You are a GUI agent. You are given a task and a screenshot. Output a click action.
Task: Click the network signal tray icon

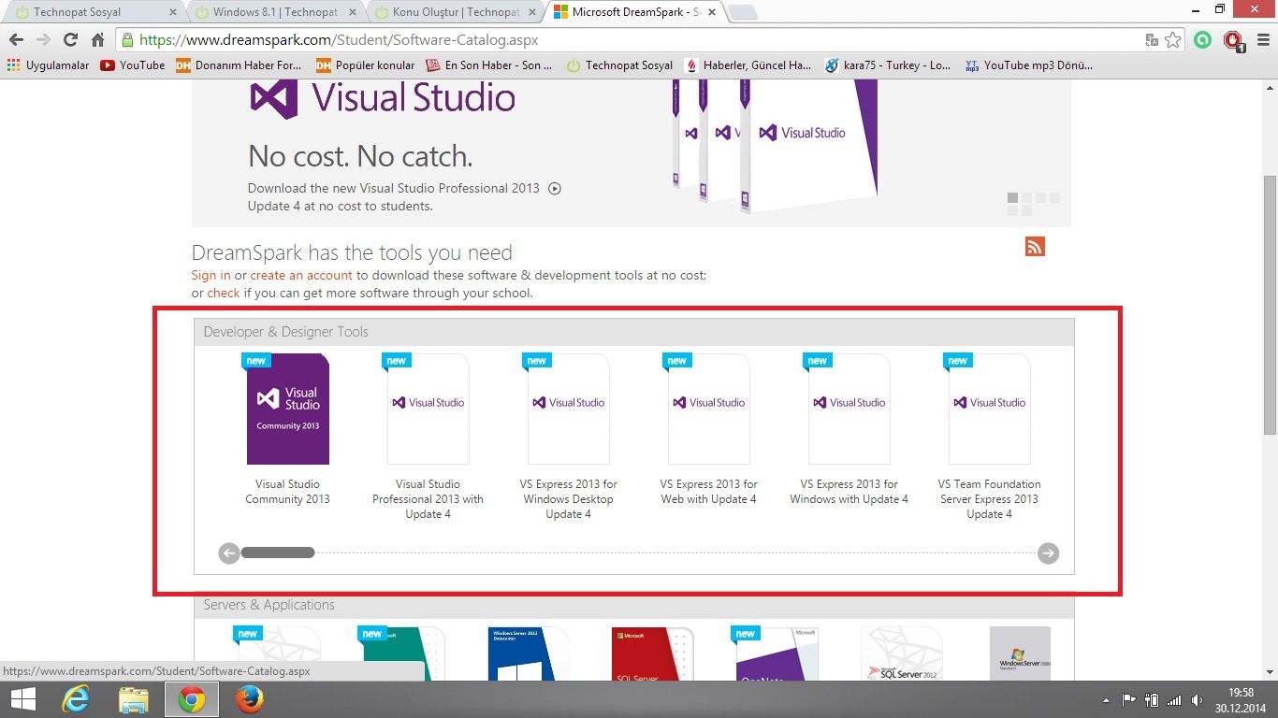tap(1174, 700)
